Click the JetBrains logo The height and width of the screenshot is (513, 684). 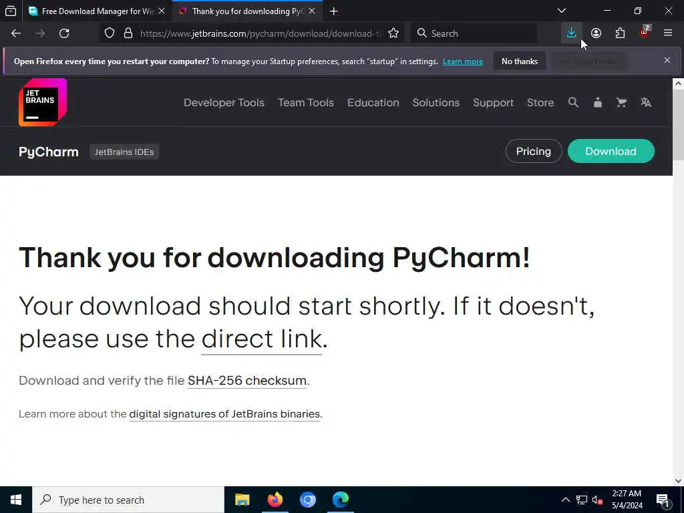42,102
